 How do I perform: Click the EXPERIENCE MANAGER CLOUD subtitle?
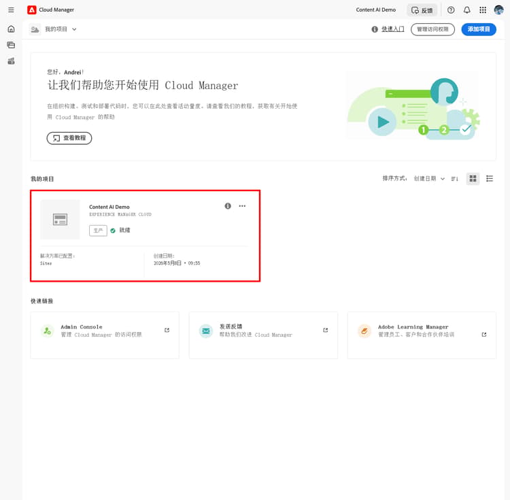120,214
